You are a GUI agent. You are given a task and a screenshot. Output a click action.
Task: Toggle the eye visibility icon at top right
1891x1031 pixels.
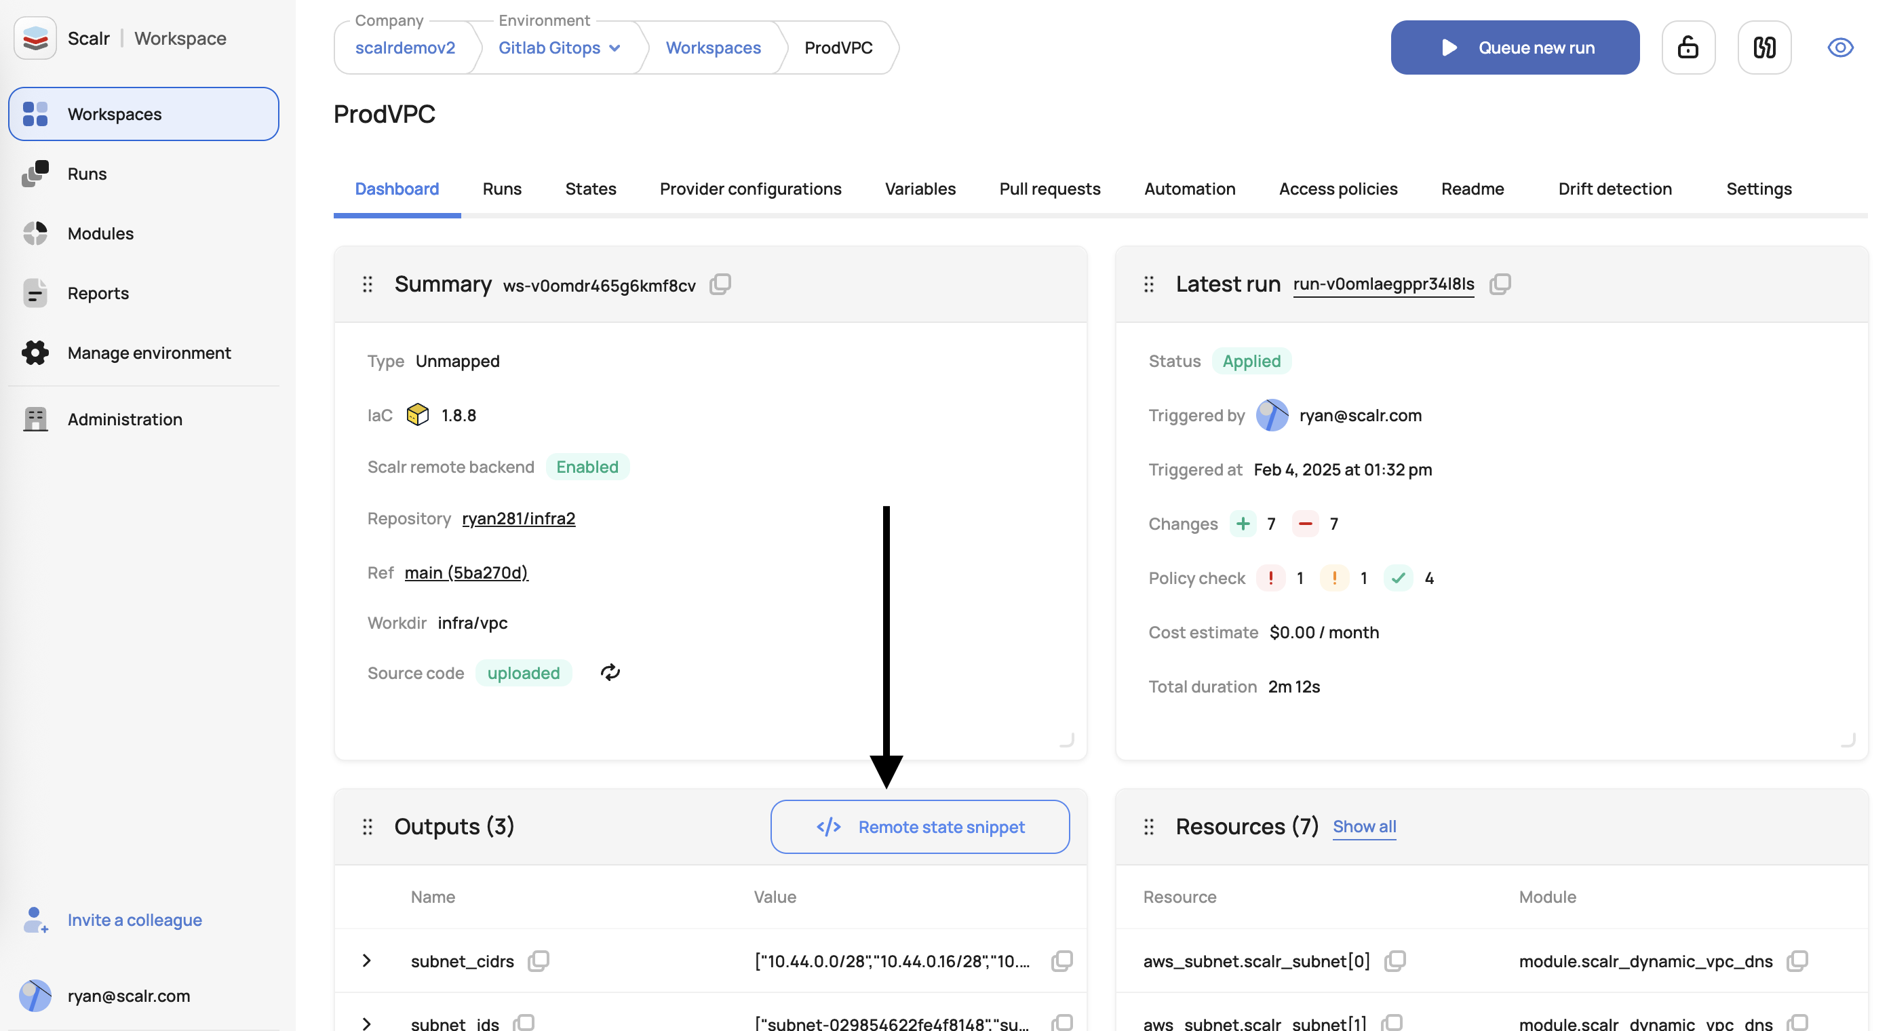(x=1839, y=47)
